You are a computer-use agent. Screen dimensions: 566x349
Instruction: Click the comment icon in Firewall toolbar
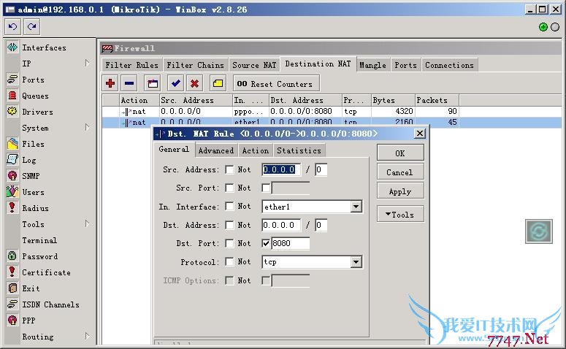point(153,84)
